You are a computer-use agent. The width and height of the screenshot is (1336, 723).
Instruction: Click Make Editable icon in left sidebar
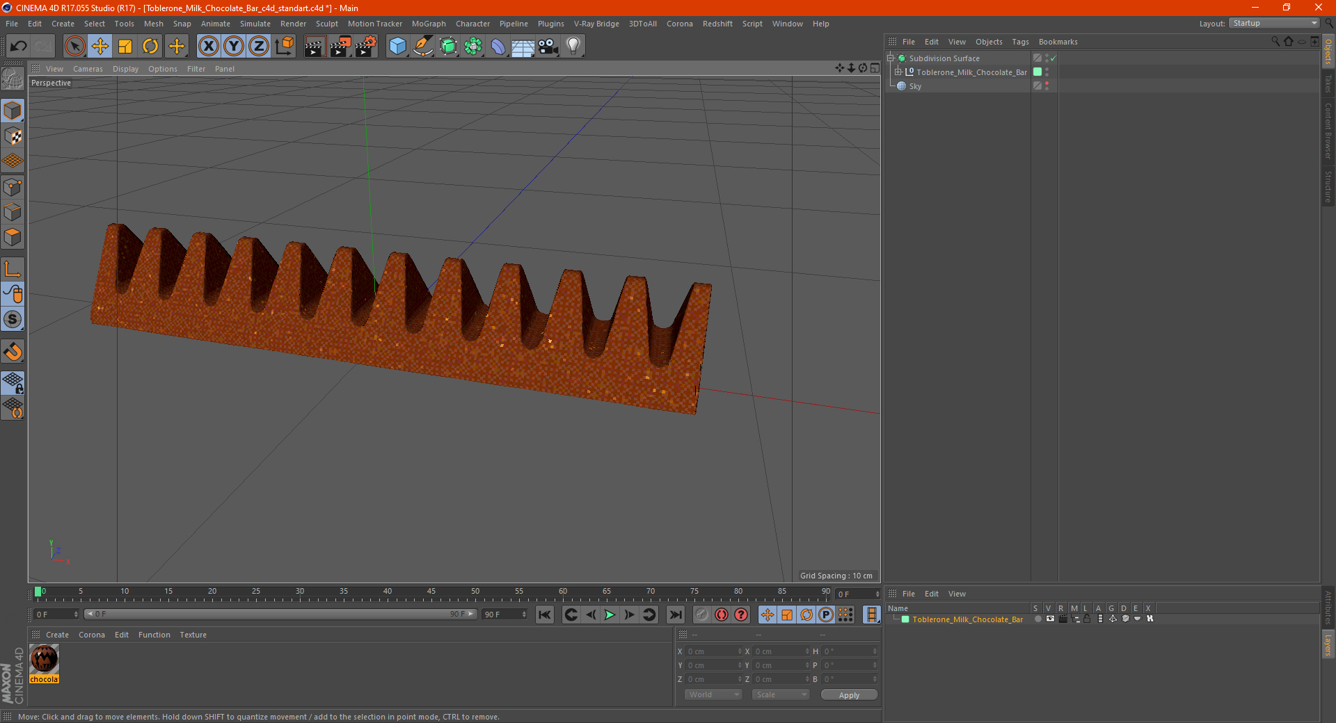tap(13, 79)
